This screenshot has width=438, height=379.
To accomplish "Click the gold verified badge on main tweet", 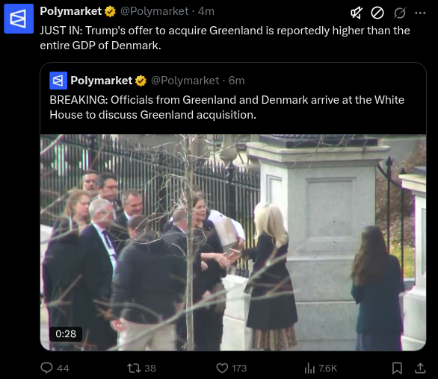I will tap(110, 12).
